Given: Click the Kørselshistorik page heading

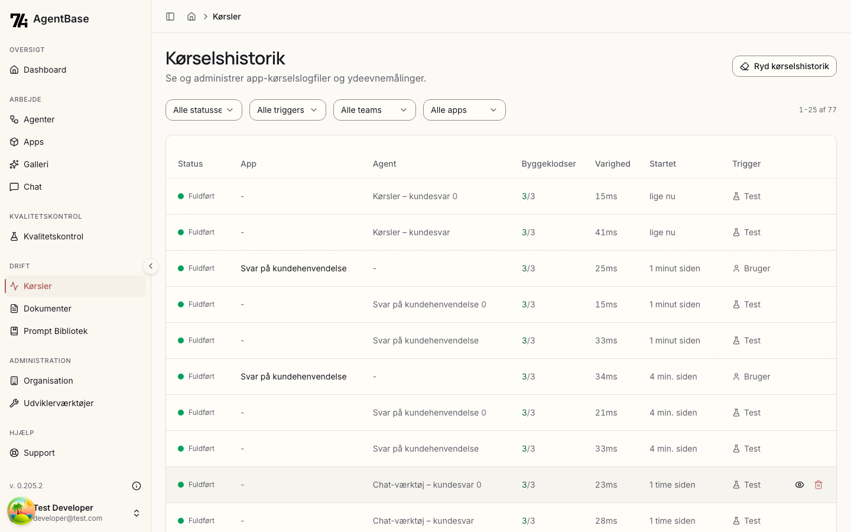Looking at the screenshot, I should [225, 58].
